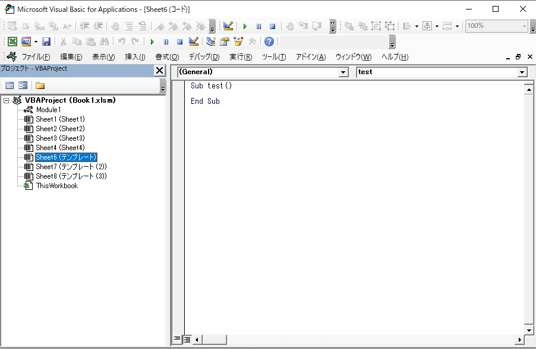Viewport: 536px width, 349px height.
Task: Click the List Properties/Methods icon
Action: (x=12, y=26)
